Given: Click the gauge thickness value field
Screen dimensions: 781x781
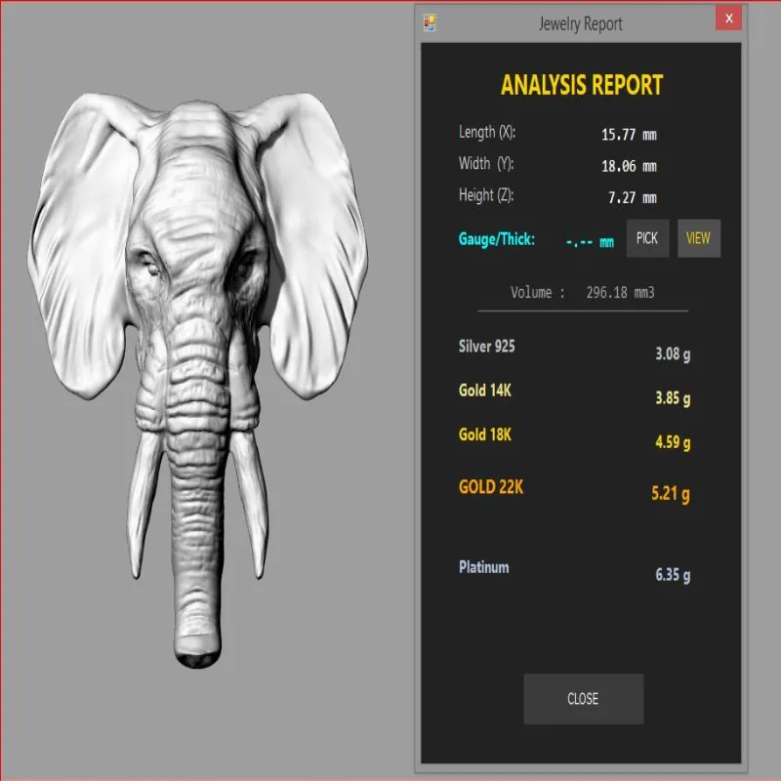Looking at the screenshot, I should click(590, 242).
